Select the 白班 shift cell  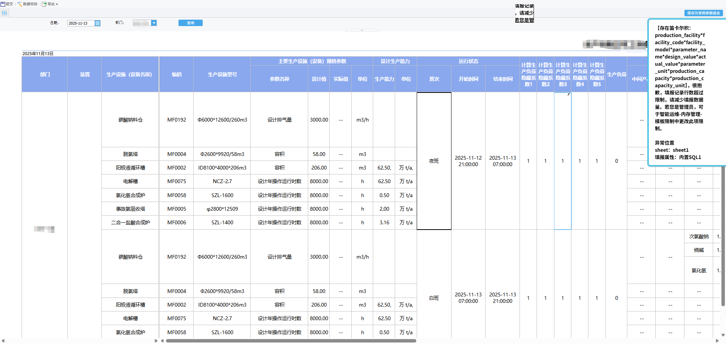pyautogui.click(x=434, y=298)
